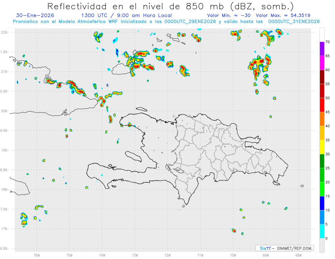This screenshot has width=335, height=259.
Task: Click the 68W longitude label
Action: [298, 255]
